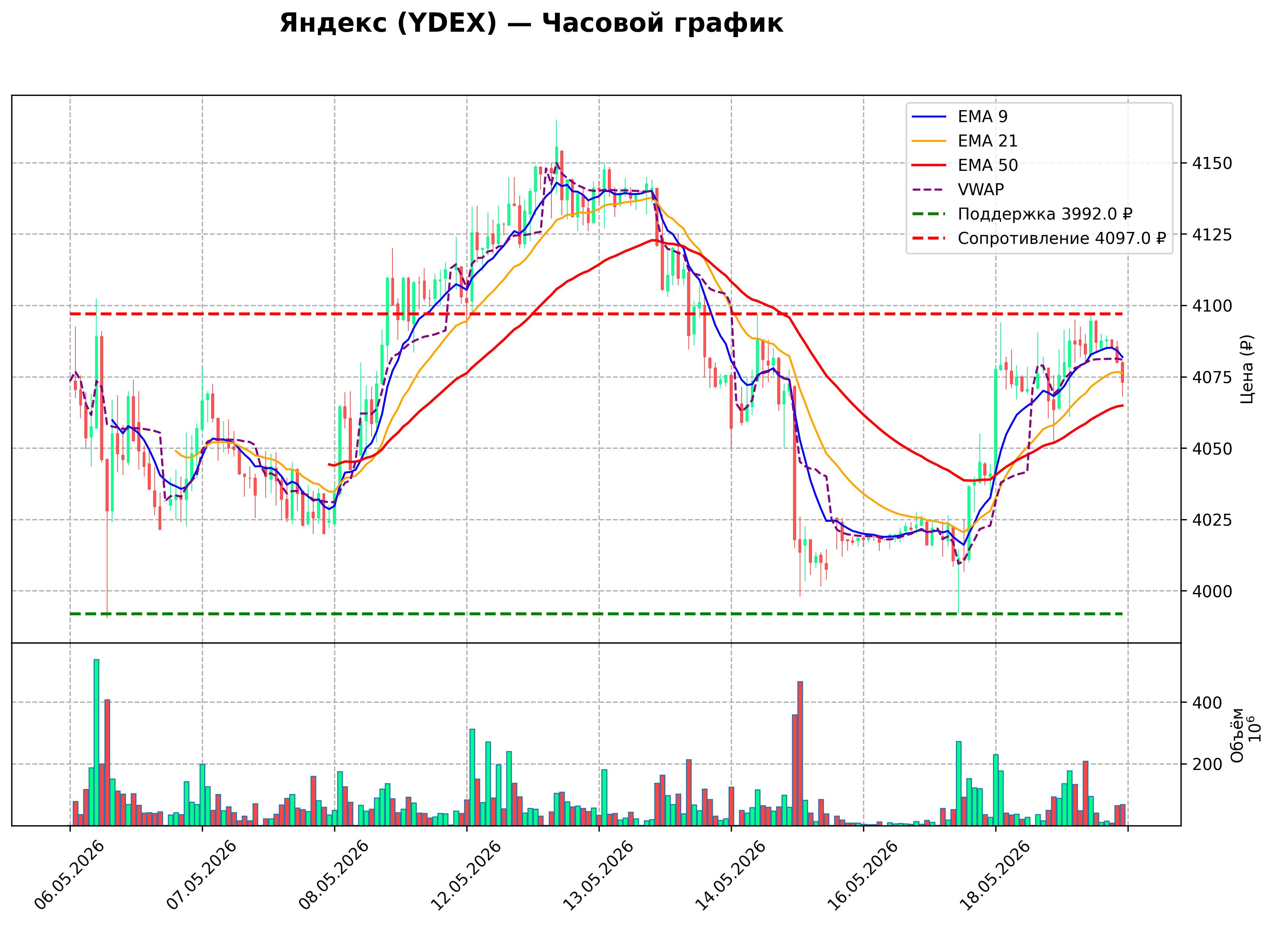Click the red solid EMA 50 legend line sample
Viewport: 1276px width, 925px height.
[x=929, y=165]
